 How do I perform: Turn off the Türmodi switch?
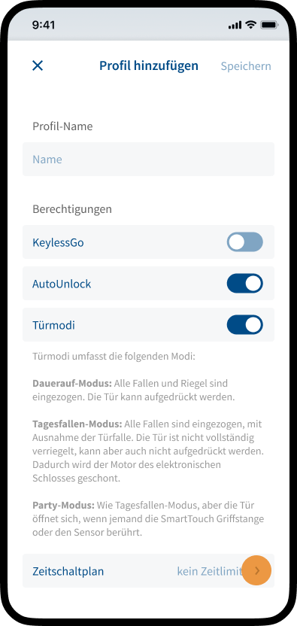pos(244,325)
